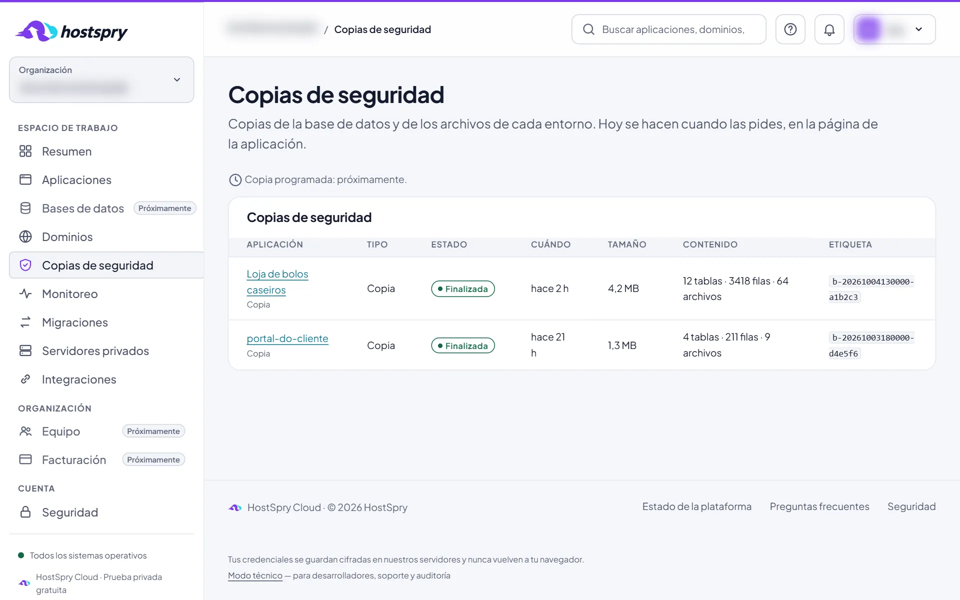Click the Facturación card icon
This screenshot has height=600, width=960.
25,459
